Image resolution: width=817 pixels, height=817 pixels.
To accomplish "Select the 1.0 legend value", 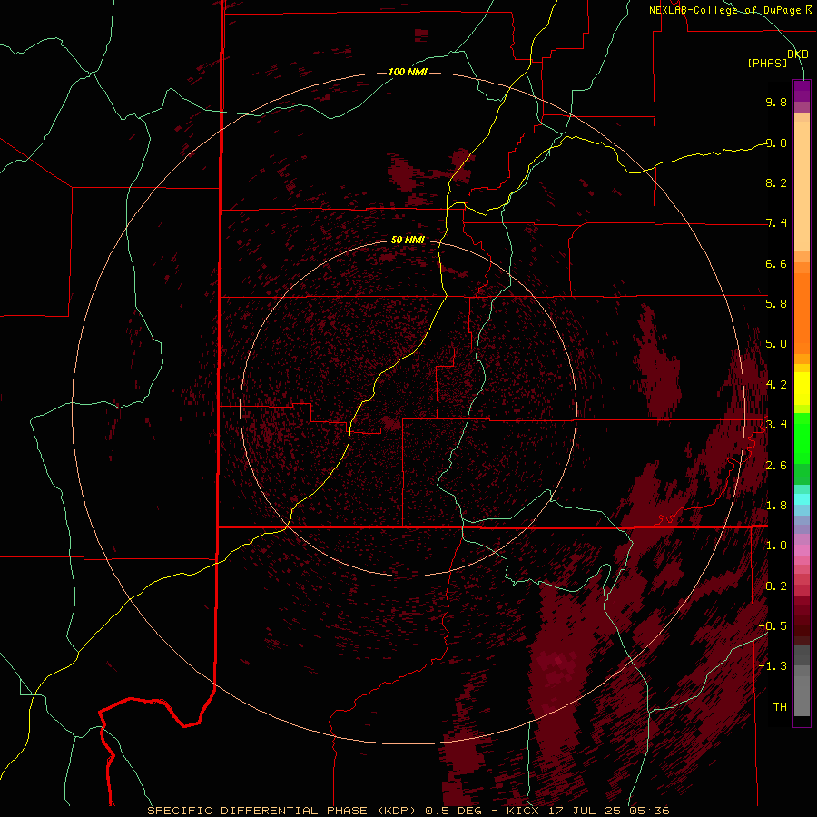I will click(x=776, y=546).
